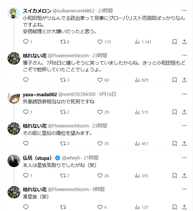This screenshot has height=211, width=193.
Task: Bookmark the reply with 457 views
Action: (x=175, y=143)
